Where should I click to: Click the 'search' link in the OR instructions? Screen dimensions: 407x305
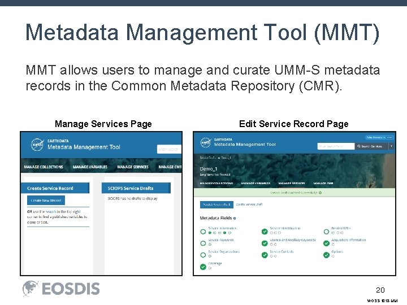coord(51,212)
